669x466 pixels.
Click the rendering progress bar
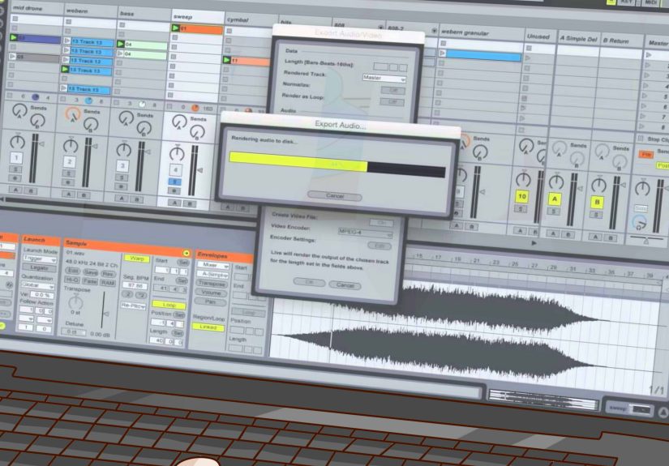pos(337,165)
